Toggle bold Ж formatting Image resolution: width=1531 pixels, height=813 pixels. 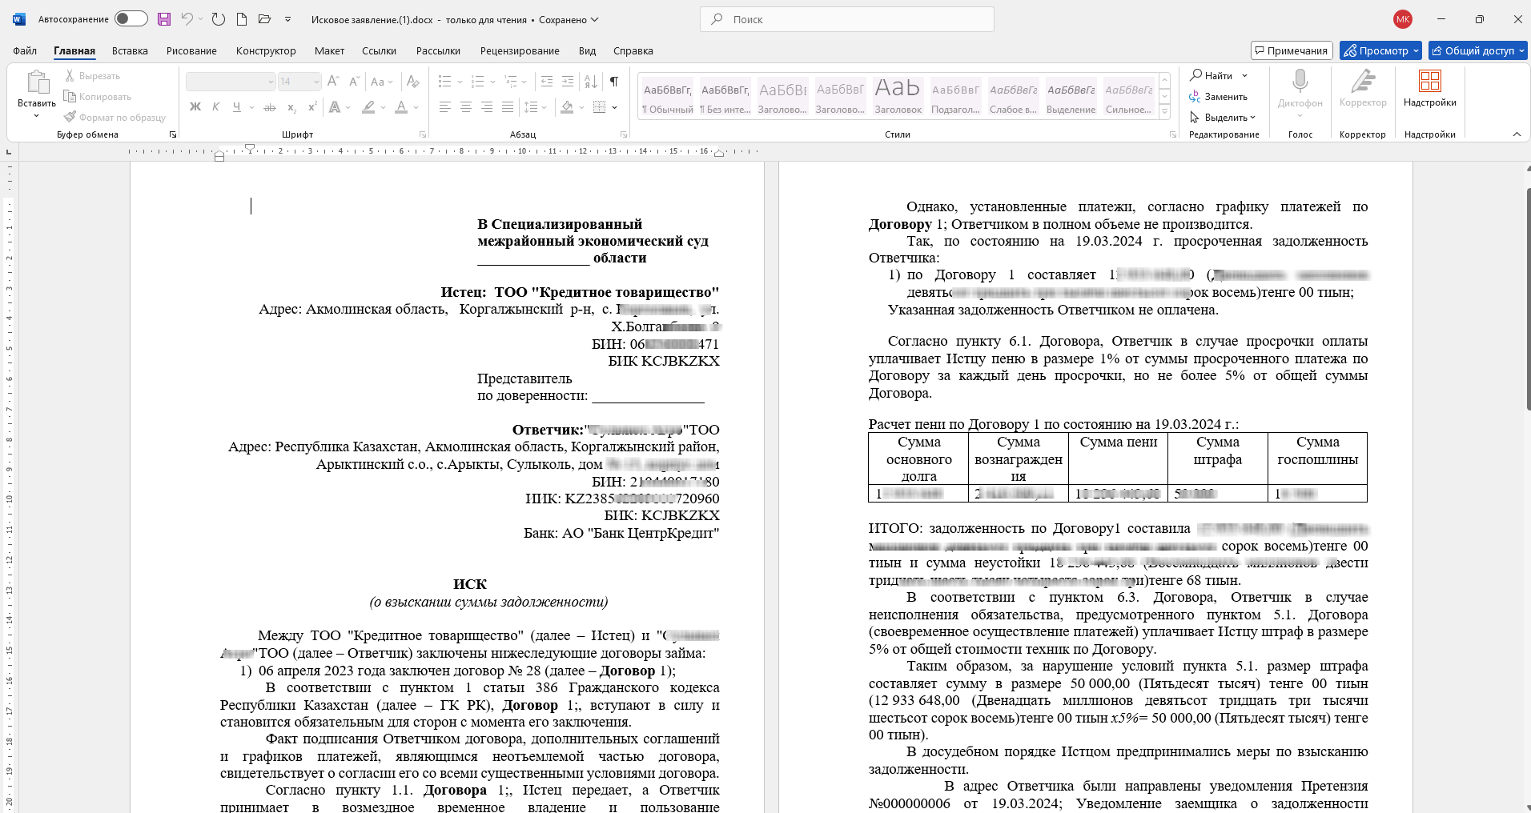coord(195,107)
